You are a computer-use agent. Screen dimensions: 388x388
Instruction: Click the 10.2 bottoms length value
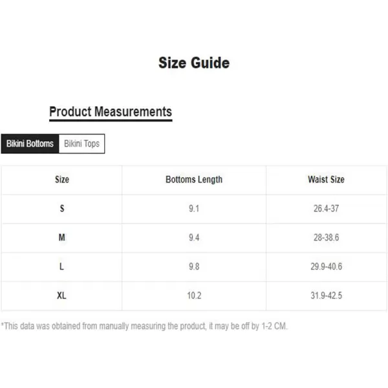(194, 296)
